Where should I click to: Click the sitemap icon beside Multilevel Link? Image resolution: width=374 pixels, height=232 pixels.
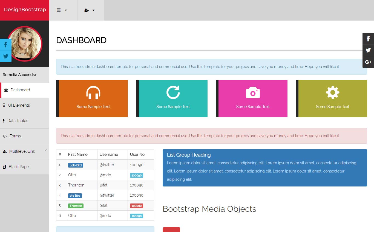4,151
